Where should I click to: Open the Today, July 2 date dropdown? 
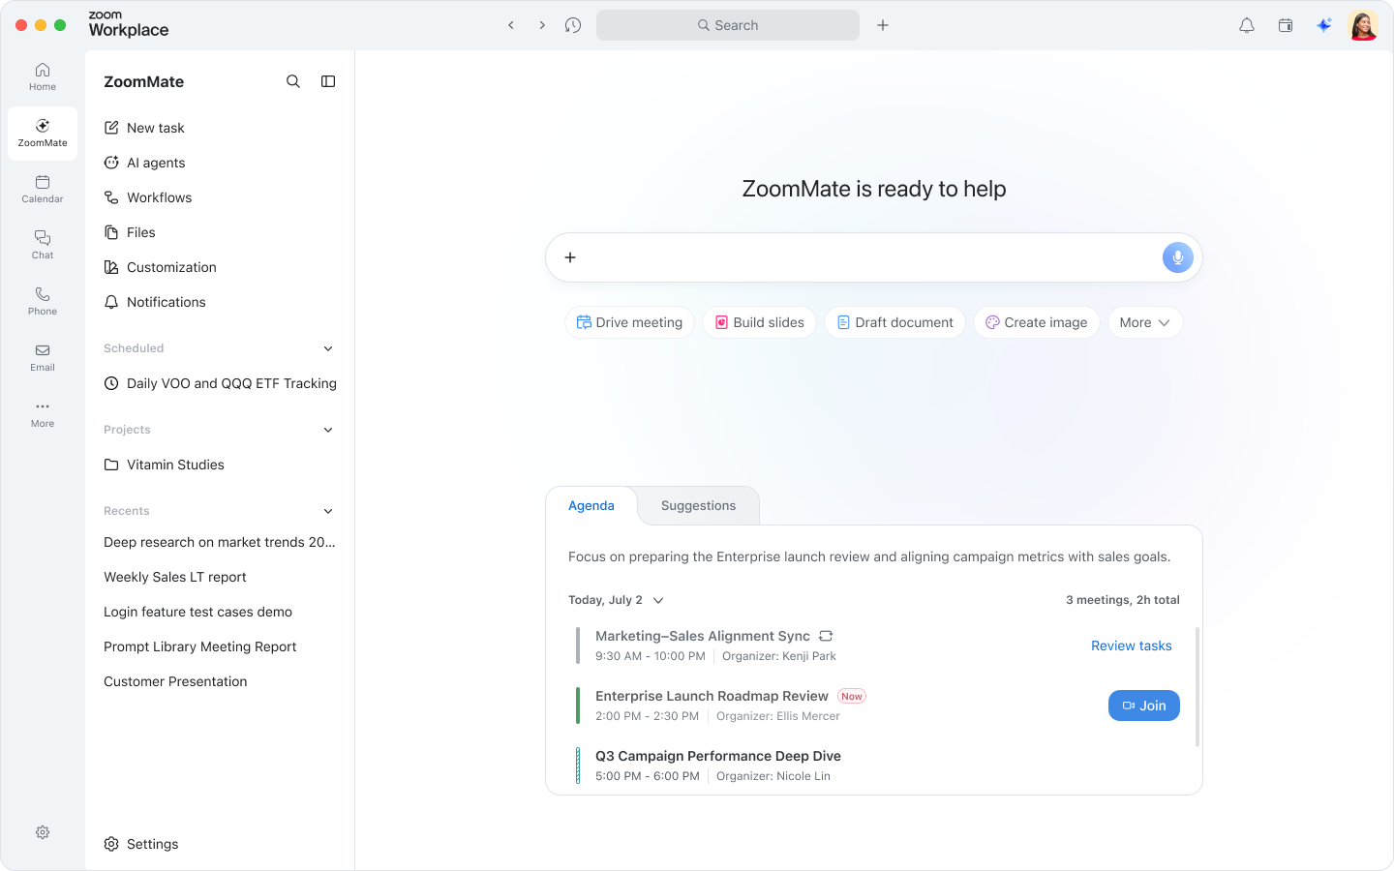click(x=616, y=600)
